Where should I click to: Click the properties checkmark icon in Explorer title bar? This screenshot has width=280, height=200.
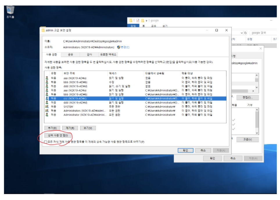[x=138, y=20]
